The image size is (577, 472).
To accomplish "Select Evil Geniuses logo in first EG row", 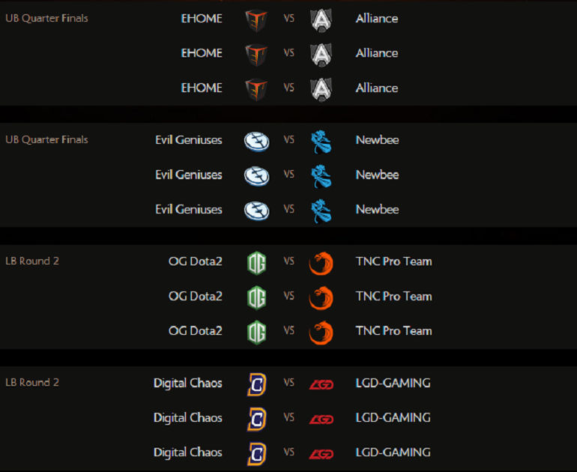I will coord(256,142).
